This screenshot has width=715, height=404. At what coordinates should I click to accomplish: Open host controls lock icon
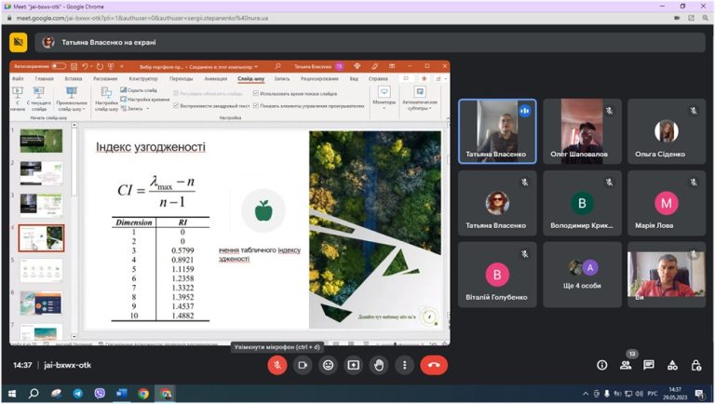695,365
